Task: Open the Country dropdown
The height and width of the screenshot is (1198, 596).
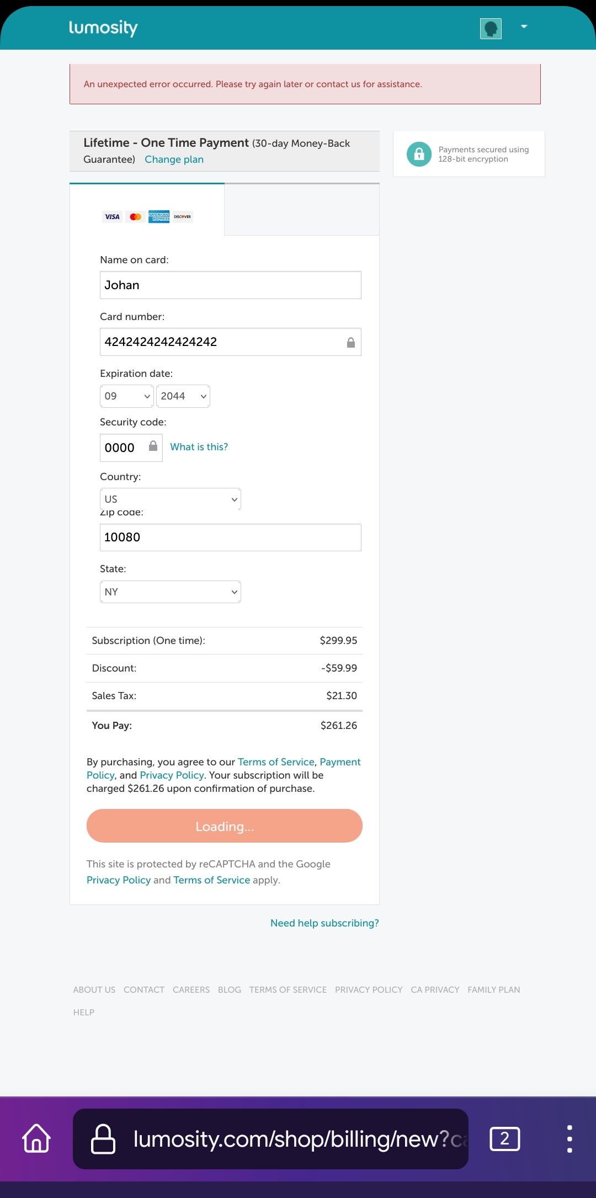Action: (171, 499)
